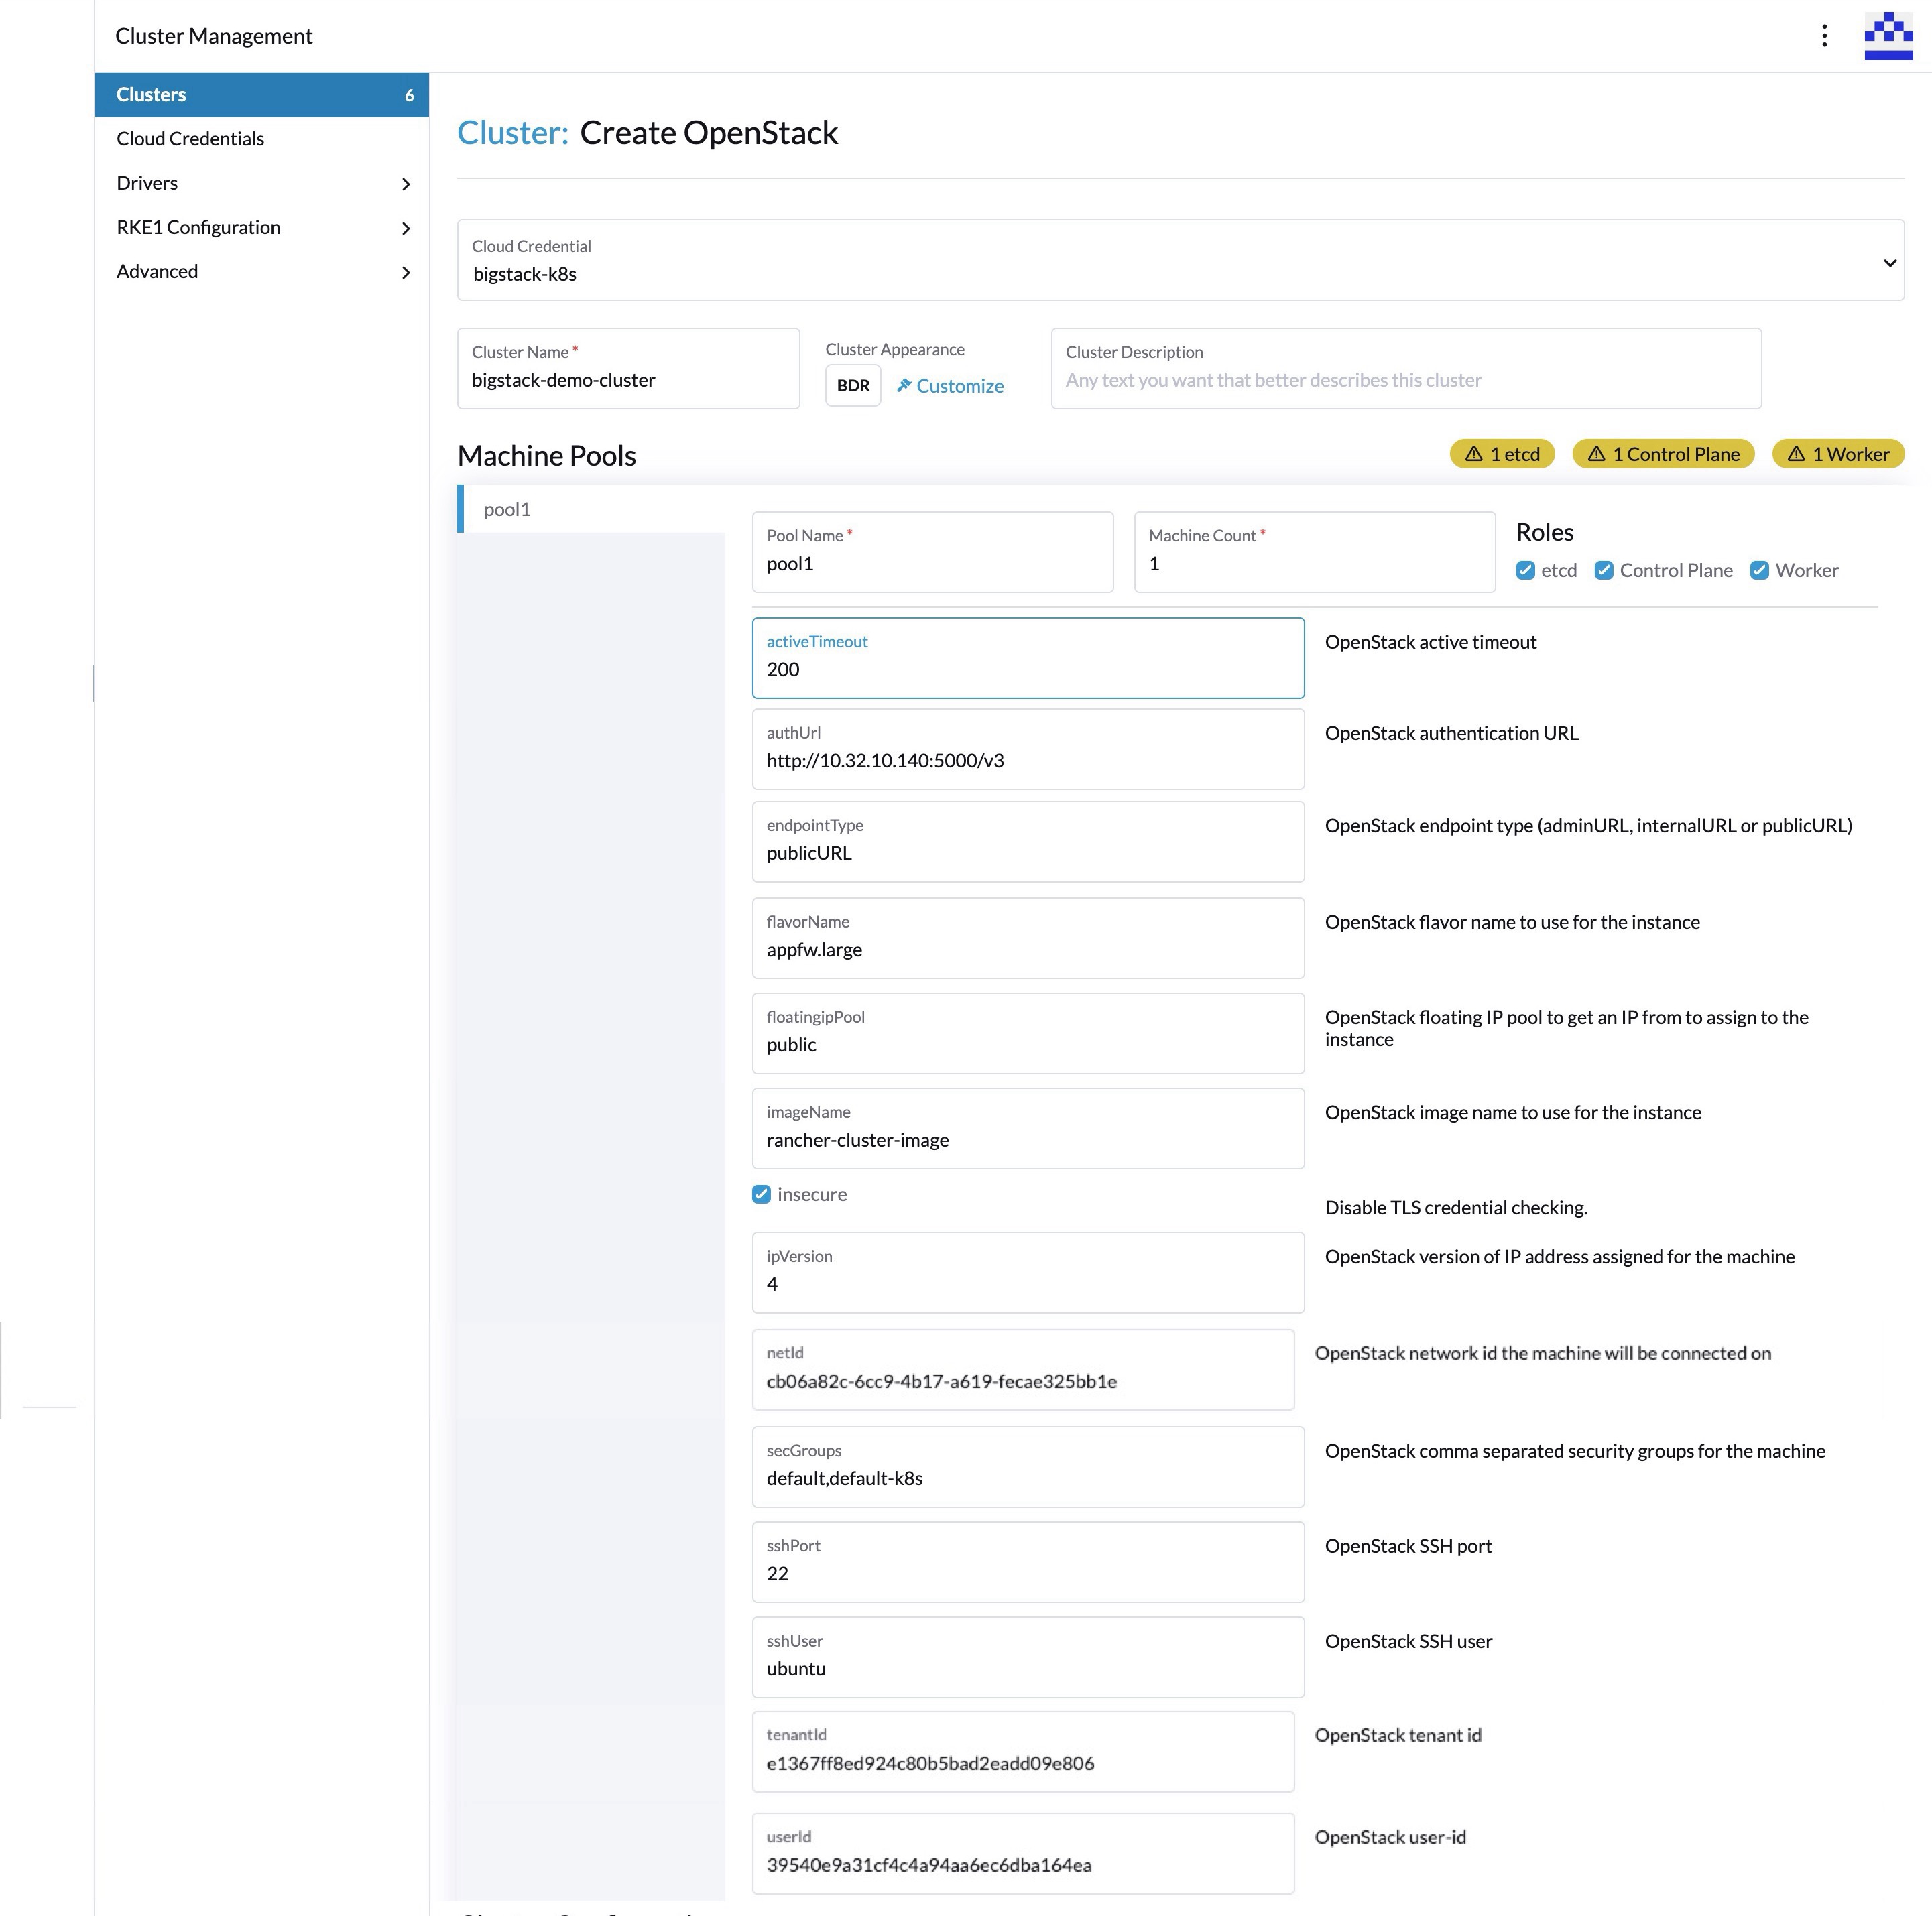This screenshot has width=1932, height=1916.
Task: Click the 'OpenStack authentication URL' description
Action: click(x=1451, y=732)
